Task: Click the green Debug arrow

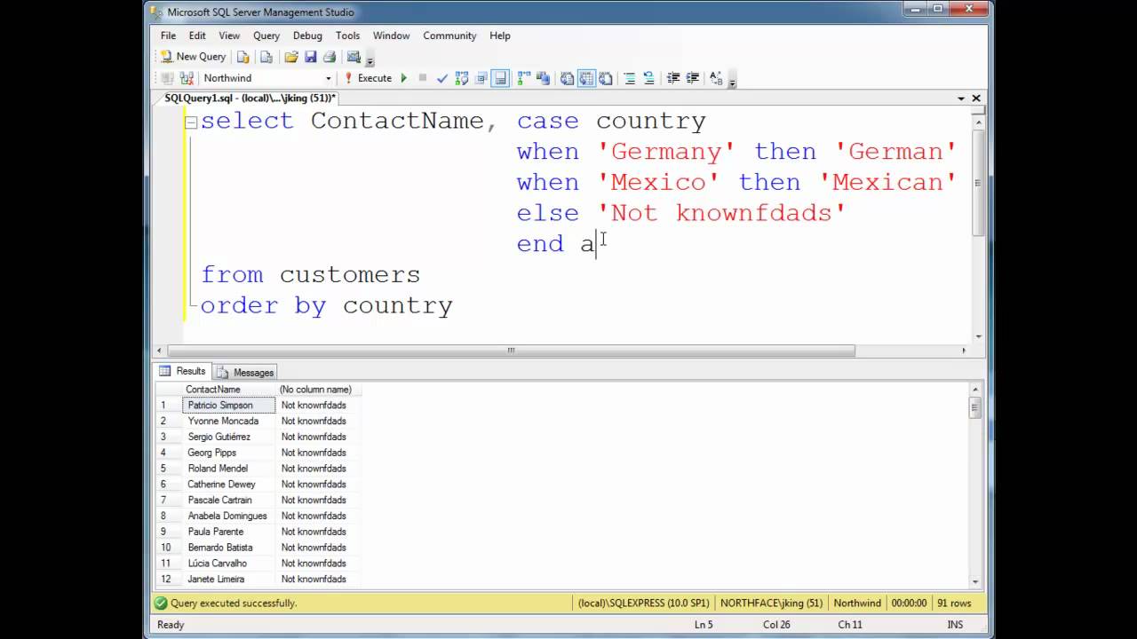Action: tap(403, 78)
